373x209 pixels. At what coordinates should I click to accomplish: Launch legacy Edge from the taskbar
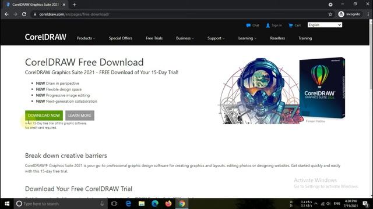pos(128,204)
